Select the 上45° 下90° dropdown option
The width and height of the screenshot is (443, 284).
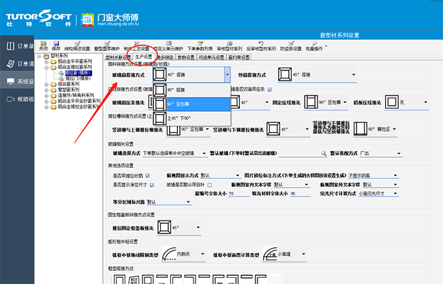pyautogui.click(x=192, y=118)
